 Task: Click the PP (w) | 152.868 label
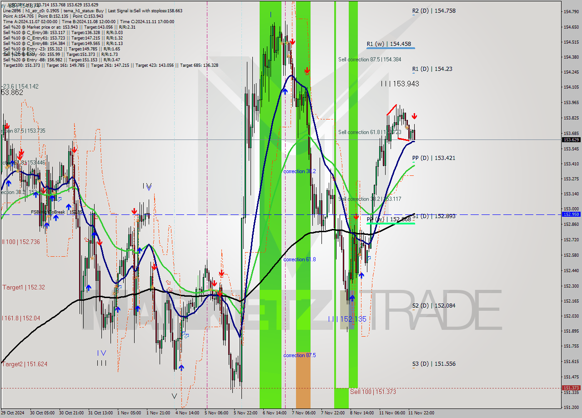point(389,219)
